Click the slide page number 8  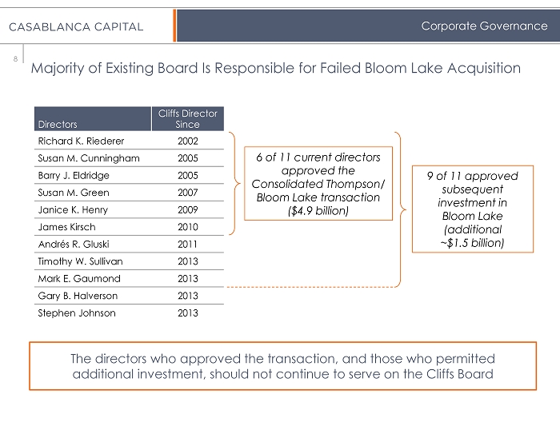point(15,59)
